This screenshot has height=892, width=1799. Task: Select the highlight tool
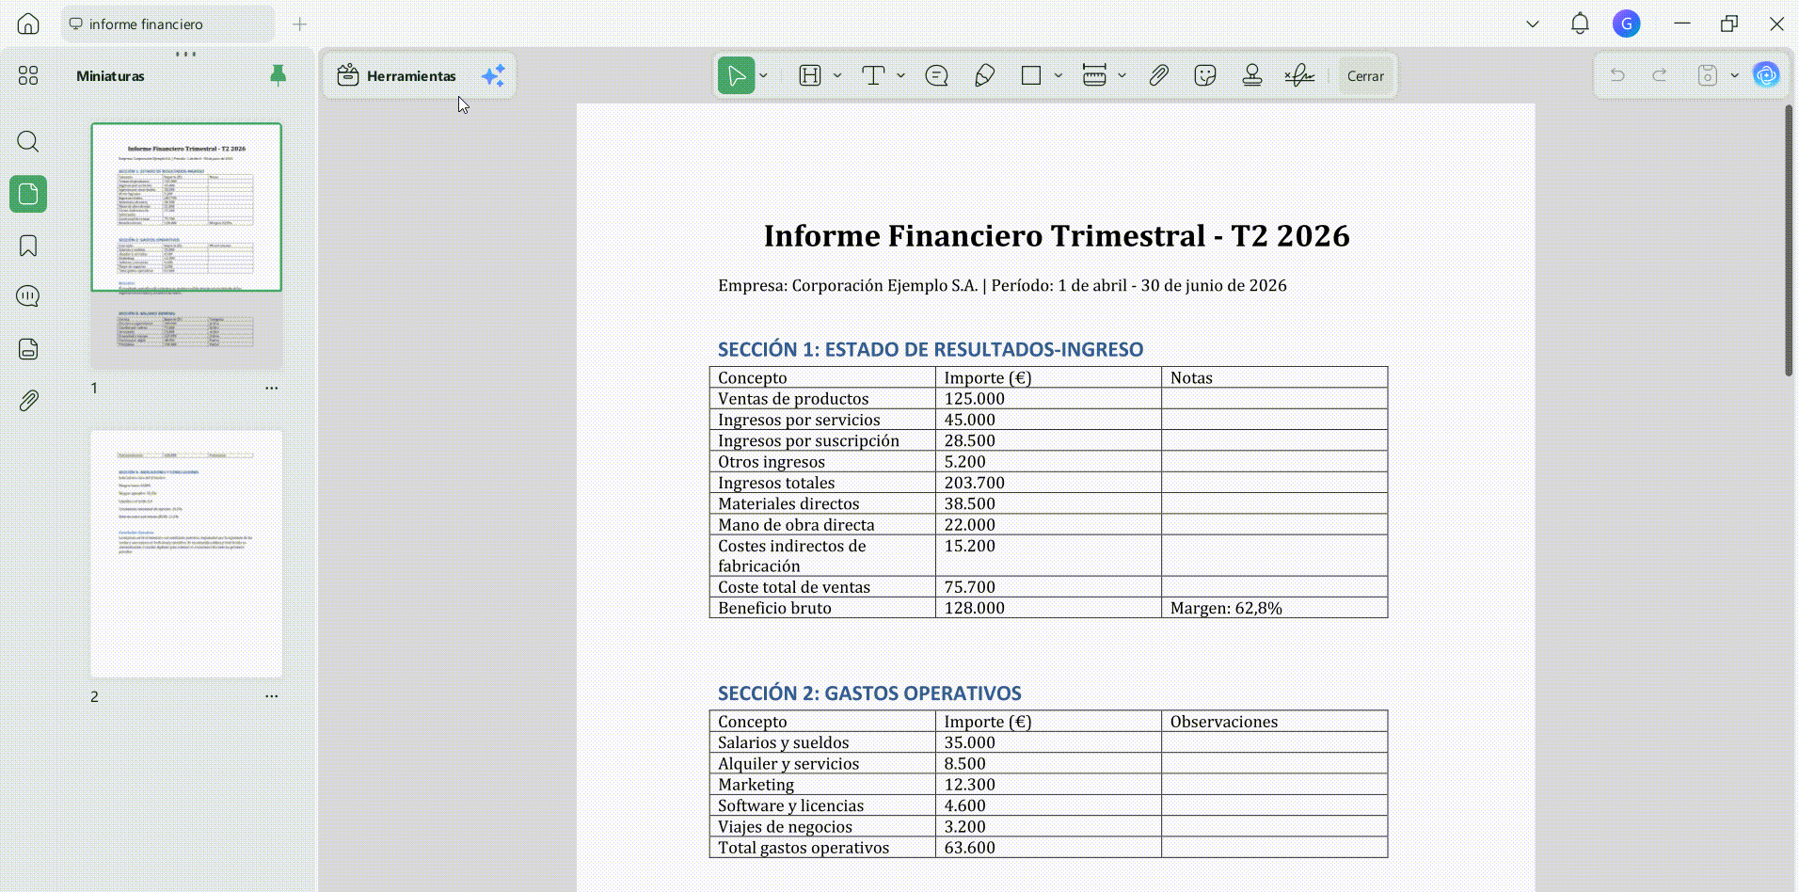(810, 75)
